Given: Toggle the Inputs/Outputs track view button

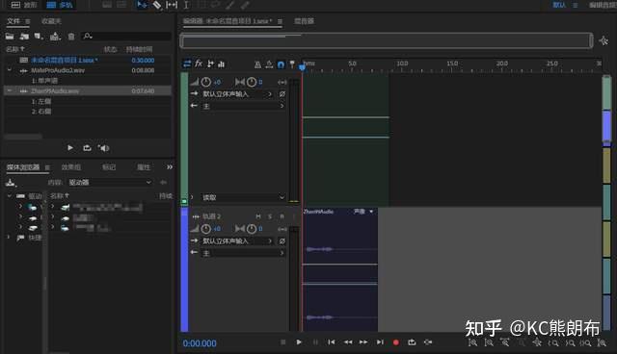Looking at the screenshot, I should (187, 64).
